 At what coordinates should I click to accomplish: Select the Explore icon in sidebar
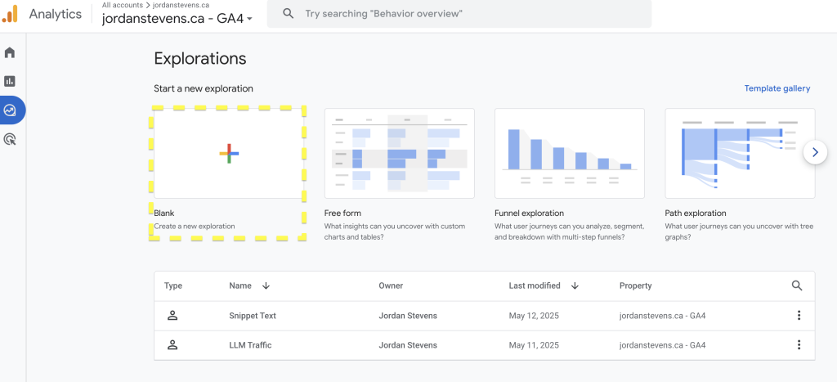point(11,110)
